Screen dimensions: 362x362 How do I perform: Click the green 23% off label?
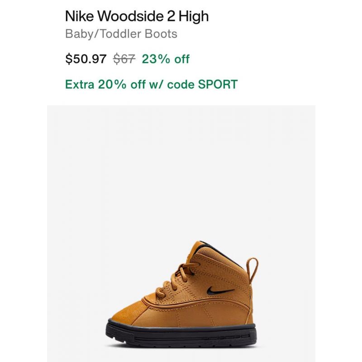166,59
